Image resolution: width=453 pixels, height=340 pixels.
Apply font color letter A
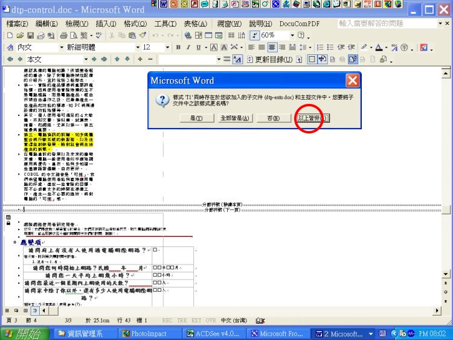[379, 47]
